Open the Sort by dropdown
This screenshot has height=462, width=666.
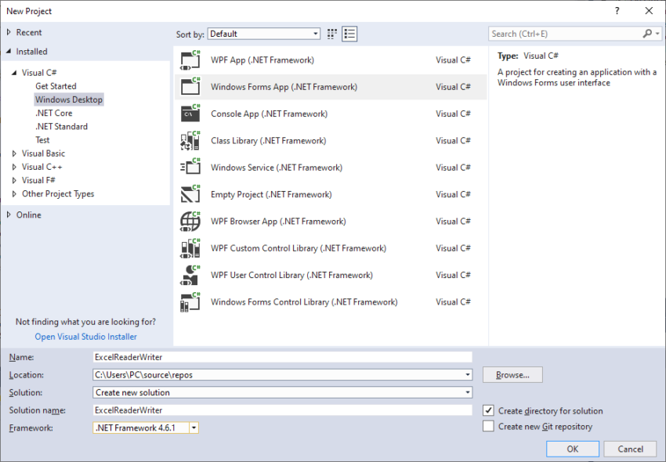click(x=264, y=34)
